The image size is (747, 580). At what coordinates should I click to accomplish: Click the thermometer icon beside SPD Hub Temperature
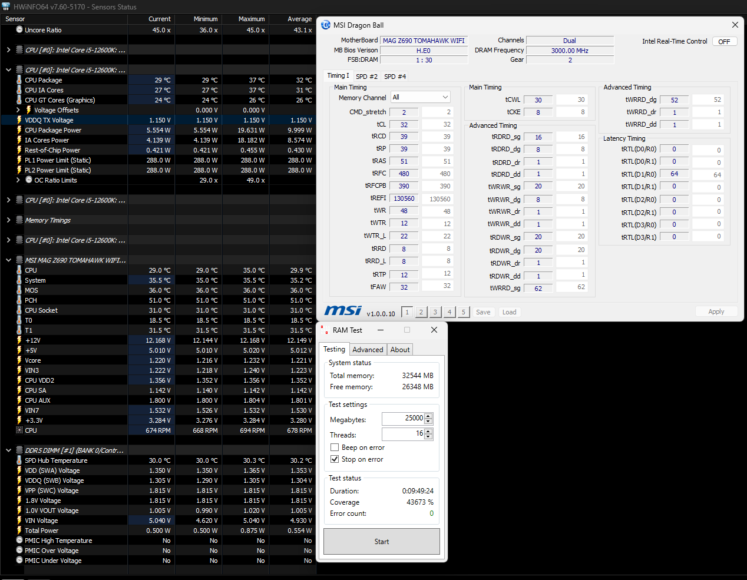[19, 460]
